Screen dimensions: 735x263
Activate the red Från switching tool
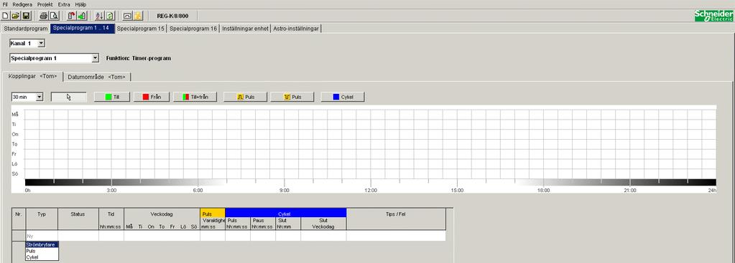(152, 97)
